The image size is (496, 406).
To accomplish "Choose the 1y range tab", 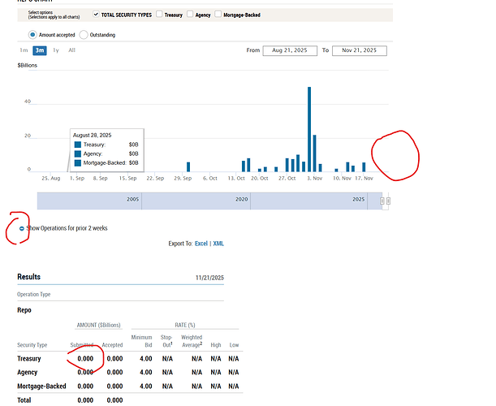I will coord(56,50).
